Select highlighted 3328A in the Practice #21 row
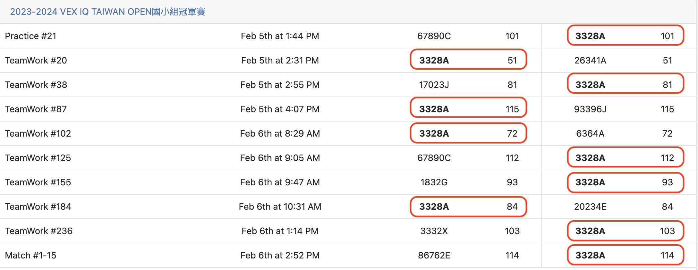This screenshot has height=270, width=698. tap(590, 36)
